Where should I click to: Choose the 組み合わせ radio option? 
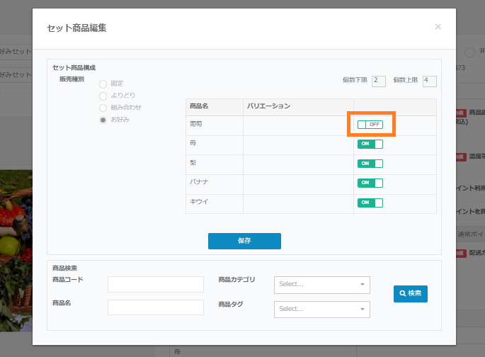pos(103,108)
